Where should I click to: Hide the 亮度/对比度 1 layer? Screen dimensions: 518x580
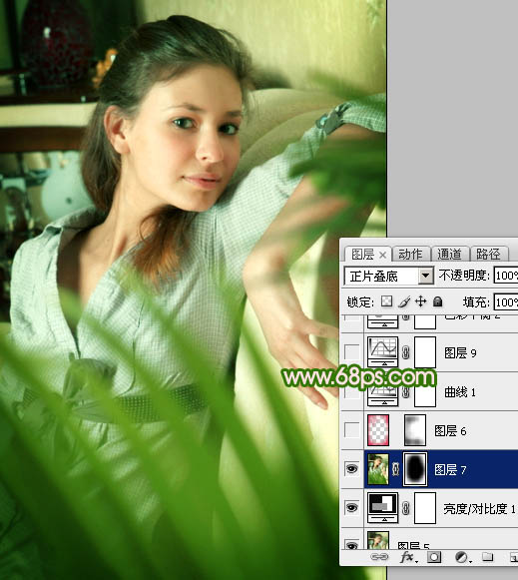click(x=351, y=507)
